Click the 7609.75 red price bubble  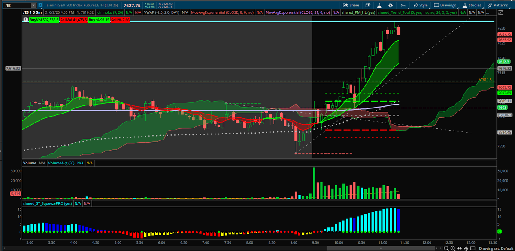(x=505, y=87)
